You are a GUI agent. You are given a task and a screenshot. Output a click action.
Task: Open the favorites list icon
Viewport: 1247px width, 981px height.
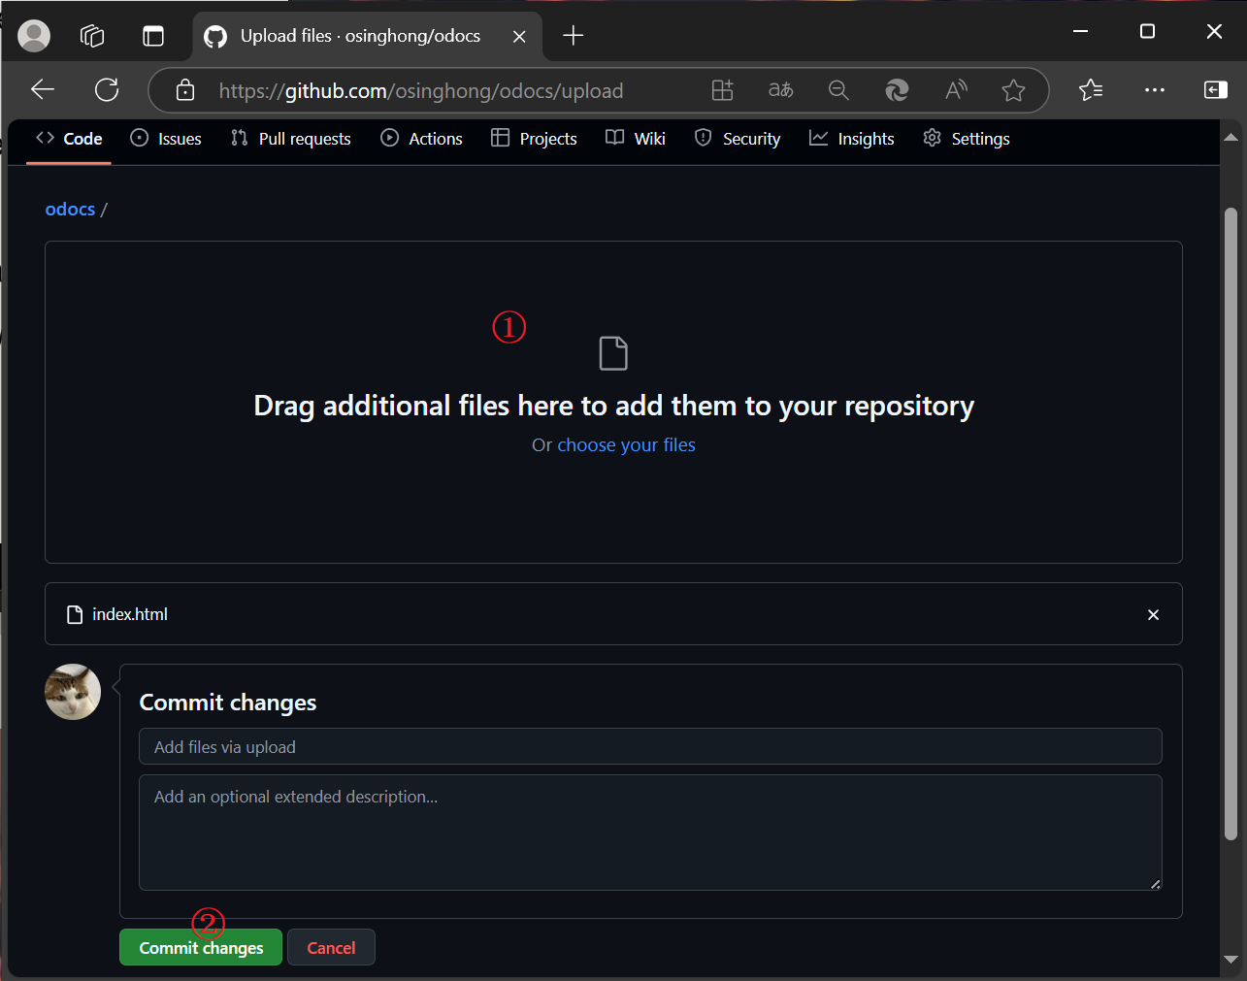click(1091, 90)
